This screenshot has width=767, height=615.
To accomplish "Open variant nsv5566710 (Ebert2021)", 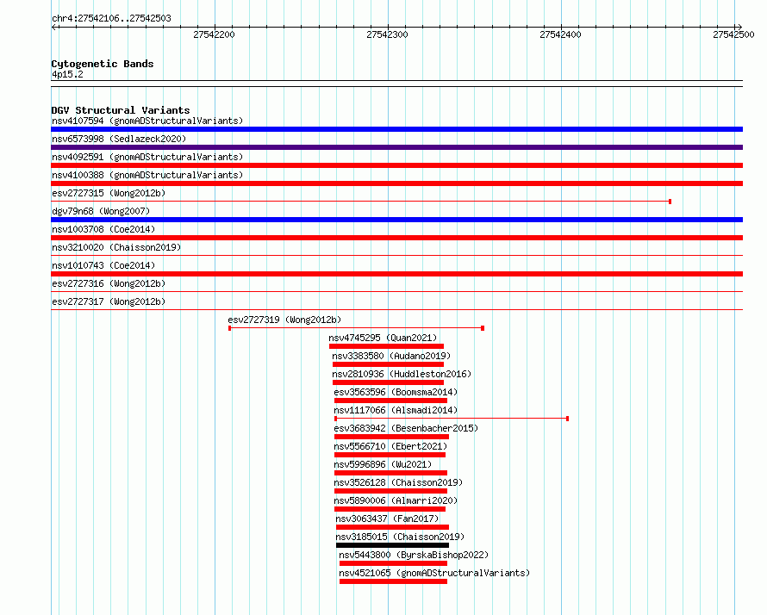I will [x=390, y=446].
